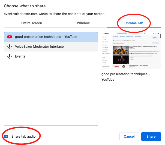Click the preview caption 'good presentation techniques - YouTube'

(x=126, y=77)
